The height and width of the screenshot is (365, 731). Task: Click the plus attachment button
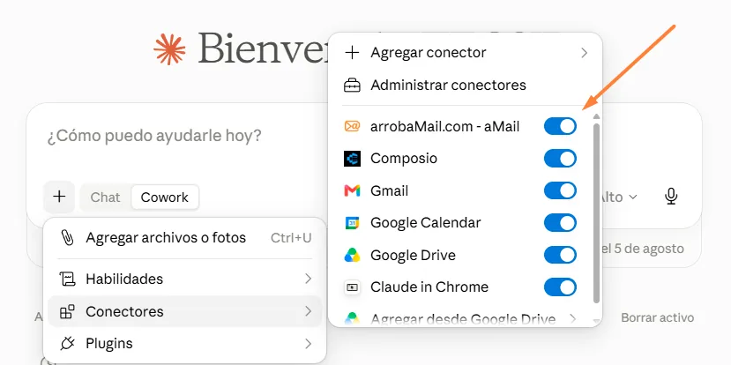tap(59, 197)
